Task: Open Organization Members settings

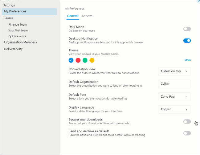Action: pyautogui.click(x=21, y=42)
